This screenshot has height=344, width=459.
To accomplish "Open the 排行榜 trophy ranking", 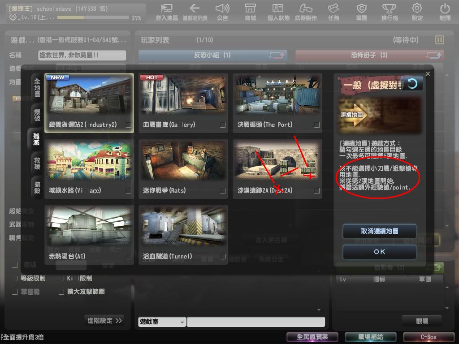I will (389, 12).
